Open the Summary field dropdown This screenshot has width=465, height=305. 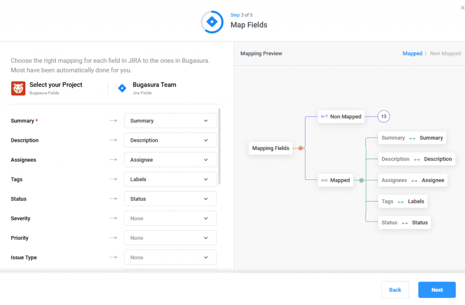[x=170, y=121]
